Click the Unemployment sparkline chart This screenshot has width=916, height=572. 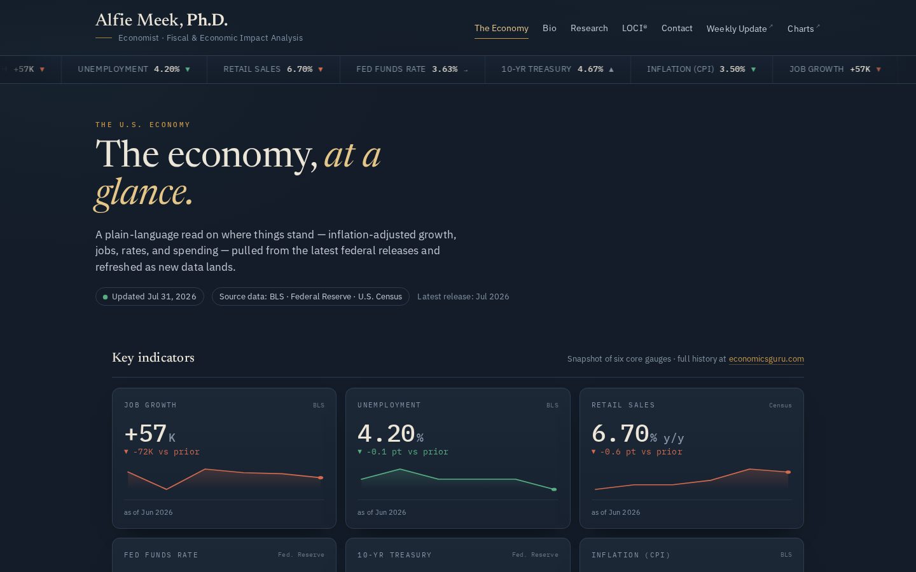tap(458, 480)
